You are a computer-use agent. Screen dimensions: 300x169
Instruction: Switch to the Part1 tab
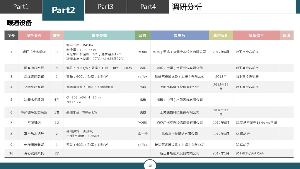21,7
